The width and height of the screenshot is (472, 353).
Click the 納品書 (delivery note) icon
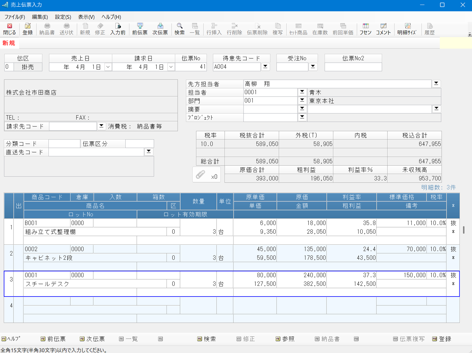[47, 29]
